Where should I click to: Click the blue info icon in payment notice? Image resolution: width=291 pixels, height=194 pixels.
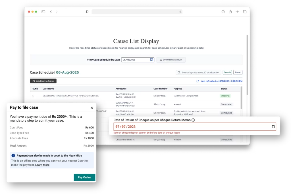[x=13, y=155]
